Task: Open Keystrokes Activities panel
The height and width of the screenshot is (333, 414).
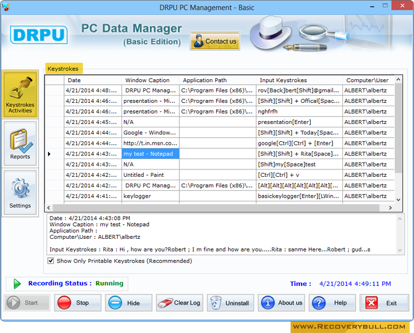Action: point(20,94)
